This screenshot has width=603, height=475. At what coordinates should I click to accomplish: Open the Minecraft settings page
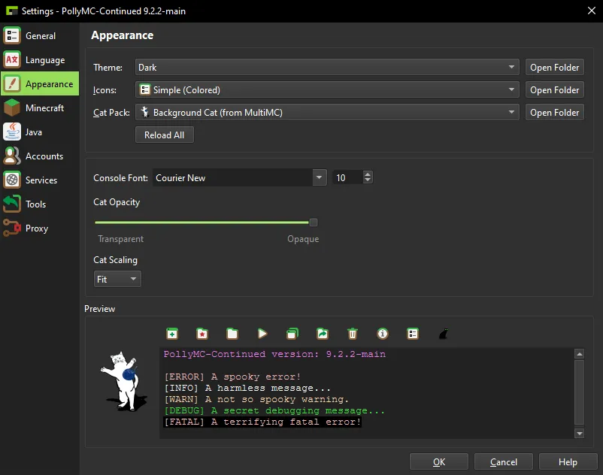(x=40, y=108)
